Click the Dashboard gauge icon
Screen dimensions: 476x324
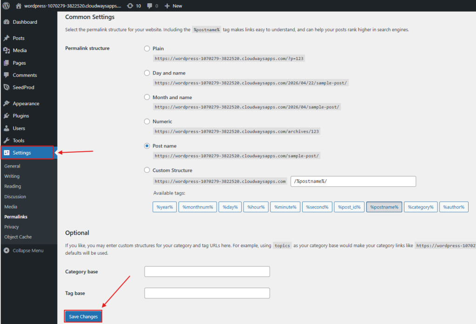pos(7,22)
